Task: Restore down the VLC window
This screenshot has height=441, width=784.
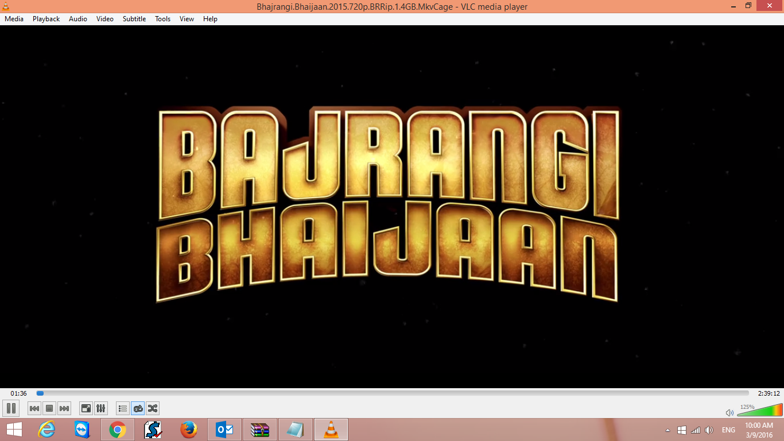Action: click(x=748, y=6)
